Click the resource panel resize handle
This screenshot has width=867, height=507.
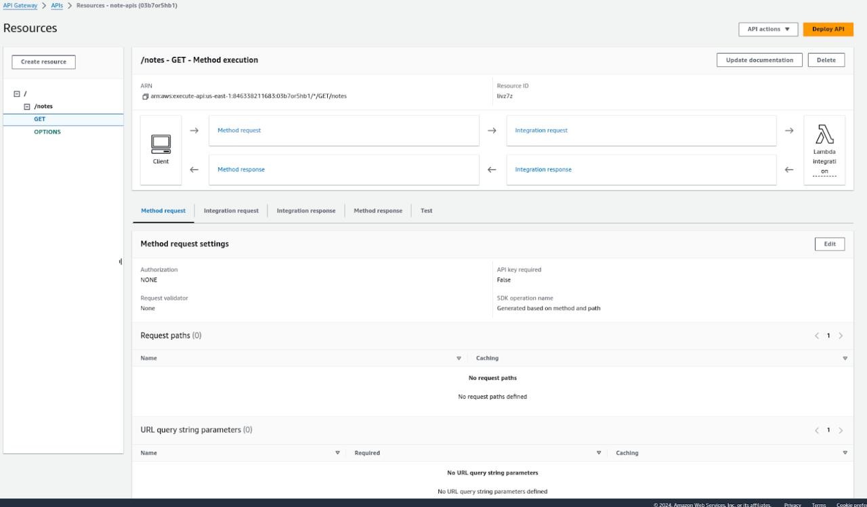[x=121, y=261]
